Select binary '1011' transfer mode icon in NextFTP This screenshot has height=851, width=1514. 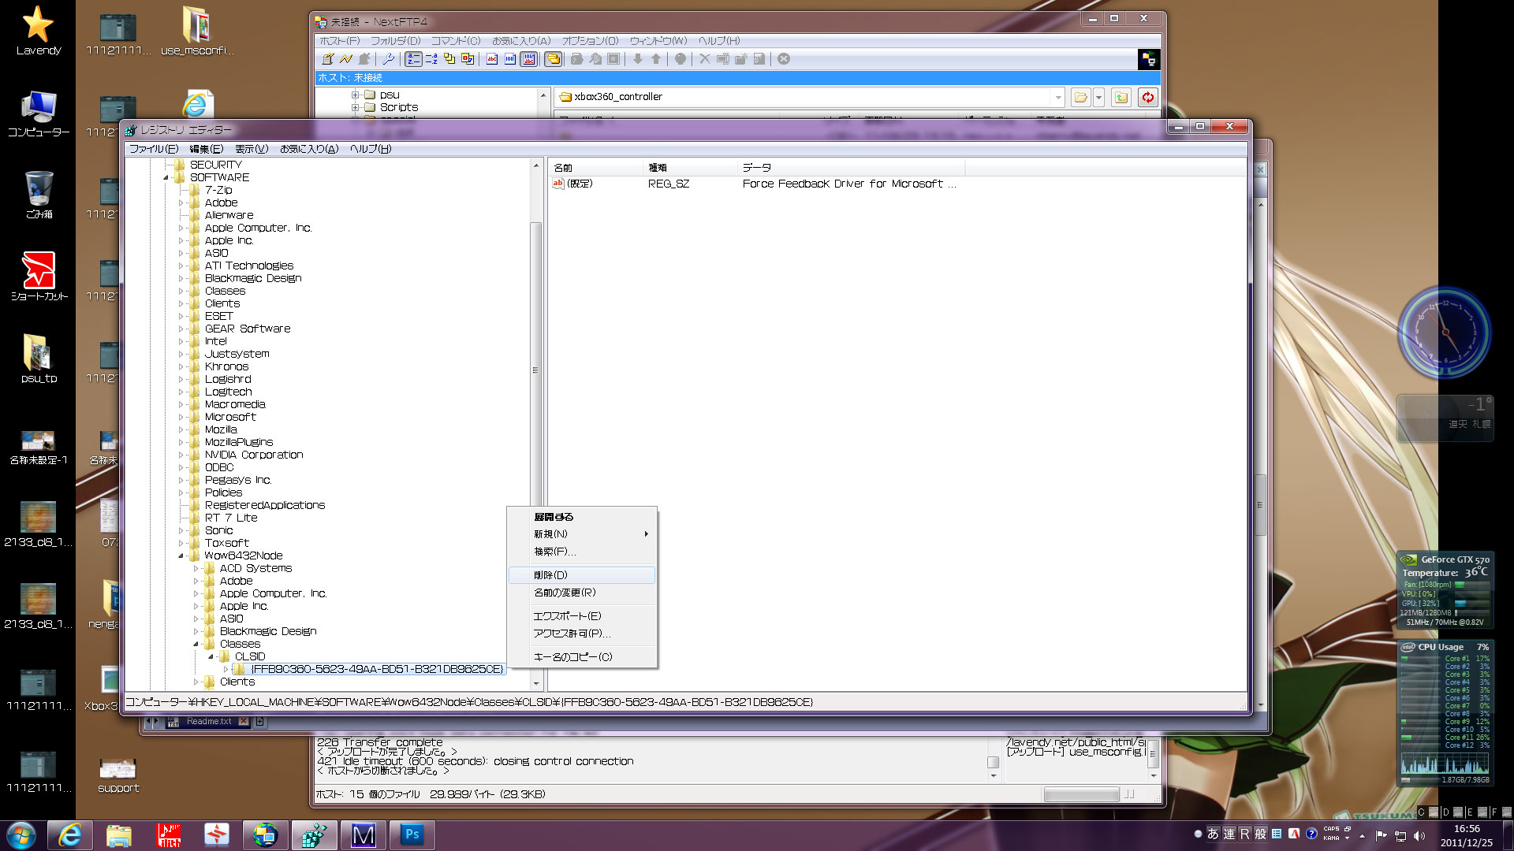510,59
